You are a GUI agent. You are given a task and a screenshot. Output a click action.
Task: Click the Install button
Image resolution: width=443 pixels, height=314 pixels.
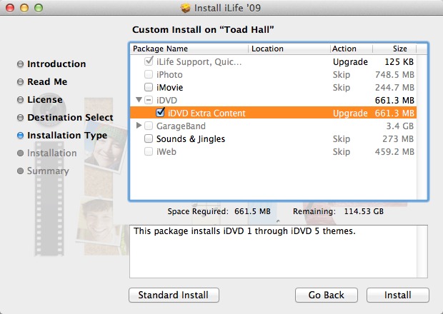point(397,295)
